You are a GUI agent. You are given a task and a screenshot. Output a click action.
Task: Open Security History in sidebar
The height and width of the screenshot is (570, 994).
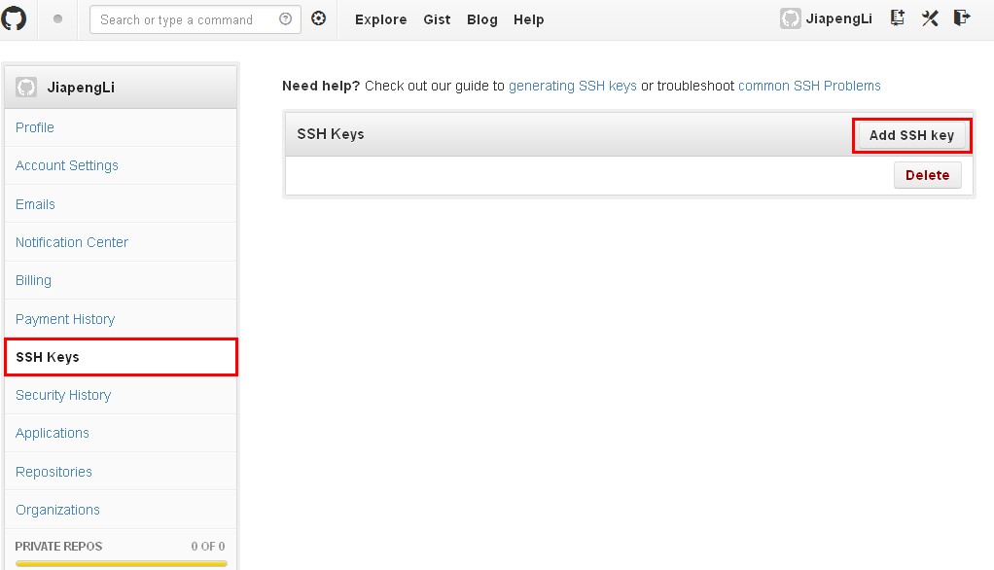point(121,395)
